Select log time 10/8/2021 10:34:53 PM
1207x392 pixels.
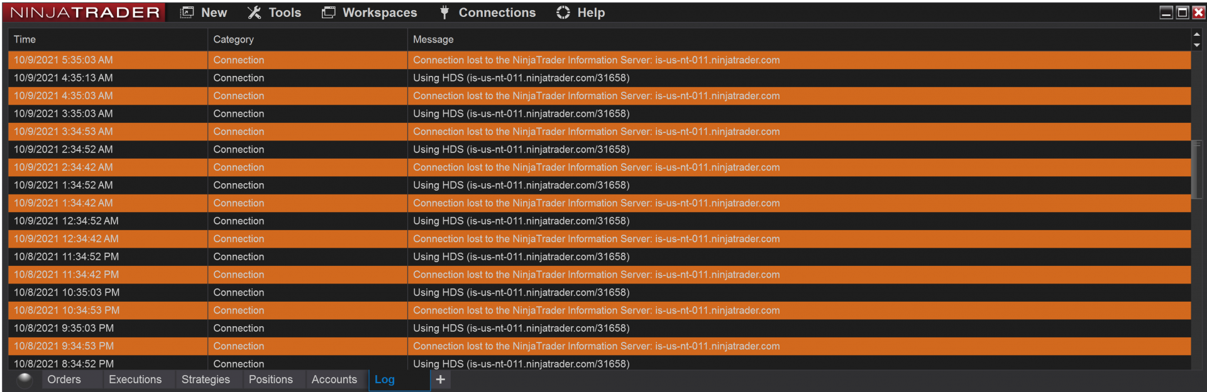click(x=67, y=310)
